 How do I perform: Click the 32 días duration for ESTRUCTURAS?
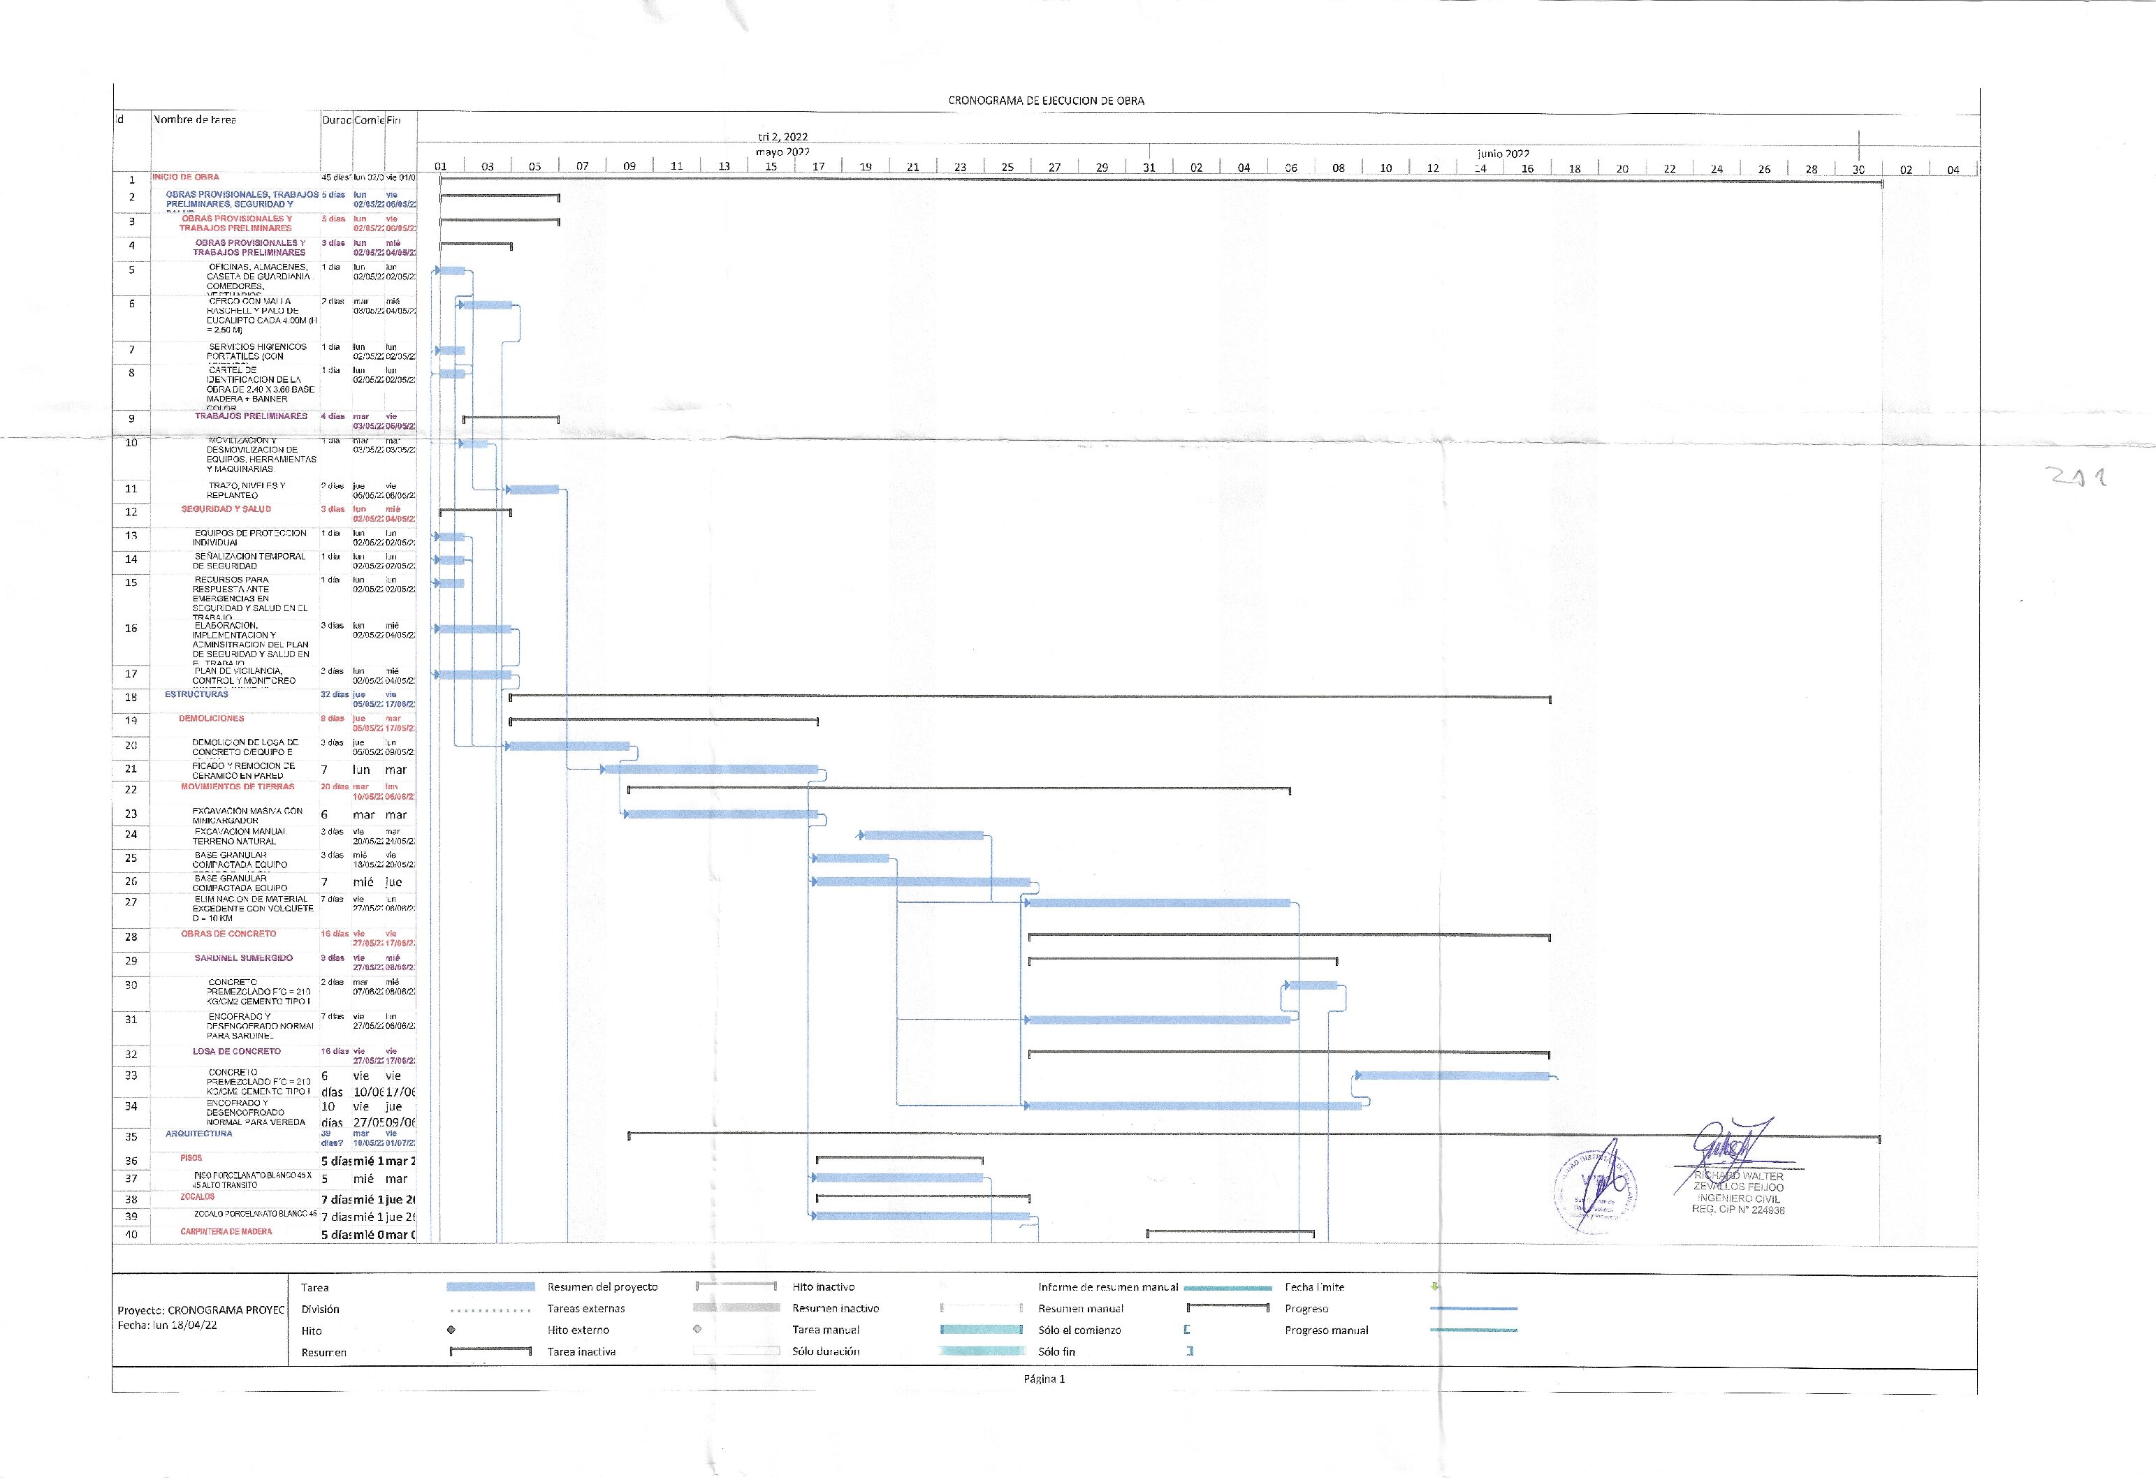[x=335, y=695]
